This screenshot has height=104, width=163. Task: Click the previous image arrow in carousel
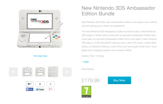(x=13, y=72)
